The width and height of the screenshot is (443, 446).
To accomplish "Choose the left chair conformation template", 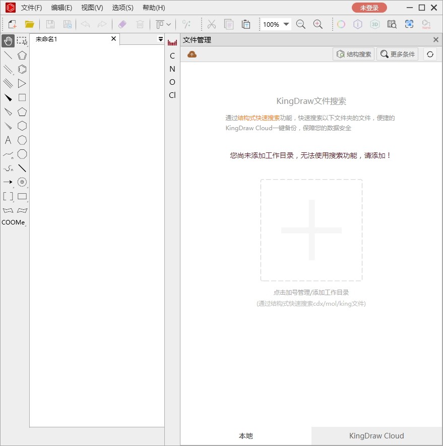I will (x=8, y=210).
